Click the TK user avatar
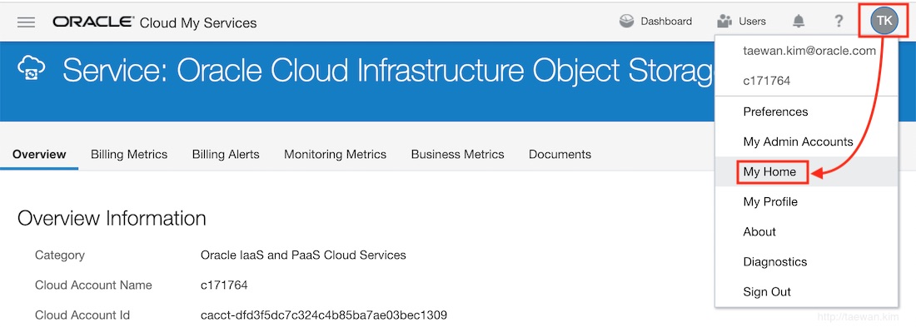Screen dimensions: 916x327 884,21
